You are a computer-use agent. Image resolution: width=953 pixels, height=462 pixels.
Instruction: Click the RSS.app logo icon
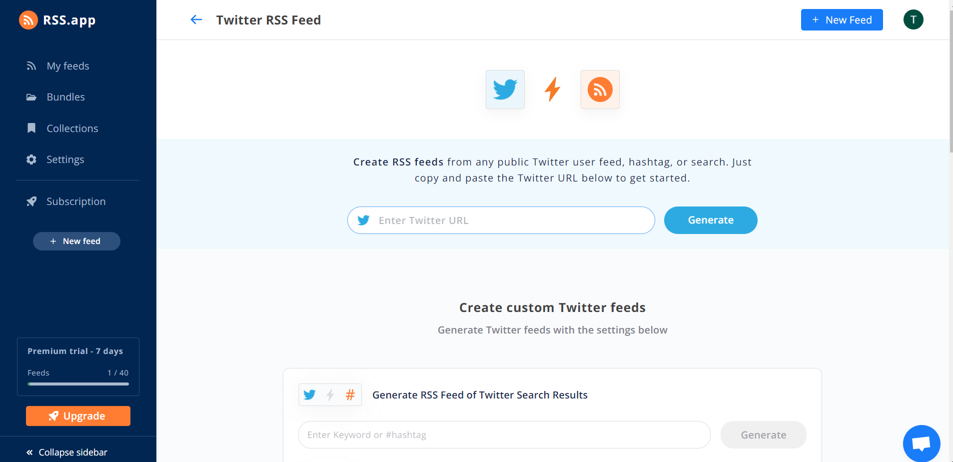[x=28, y=20]
